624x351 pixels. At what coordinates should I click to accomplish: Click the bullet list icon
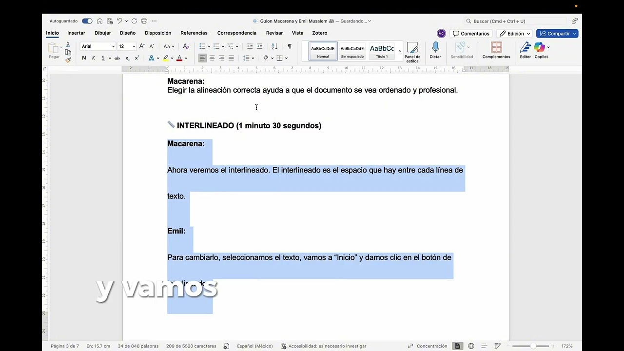[x=202, y=46]
